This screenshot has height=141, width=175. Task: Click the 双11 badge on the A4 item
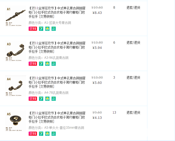[33, 99]
